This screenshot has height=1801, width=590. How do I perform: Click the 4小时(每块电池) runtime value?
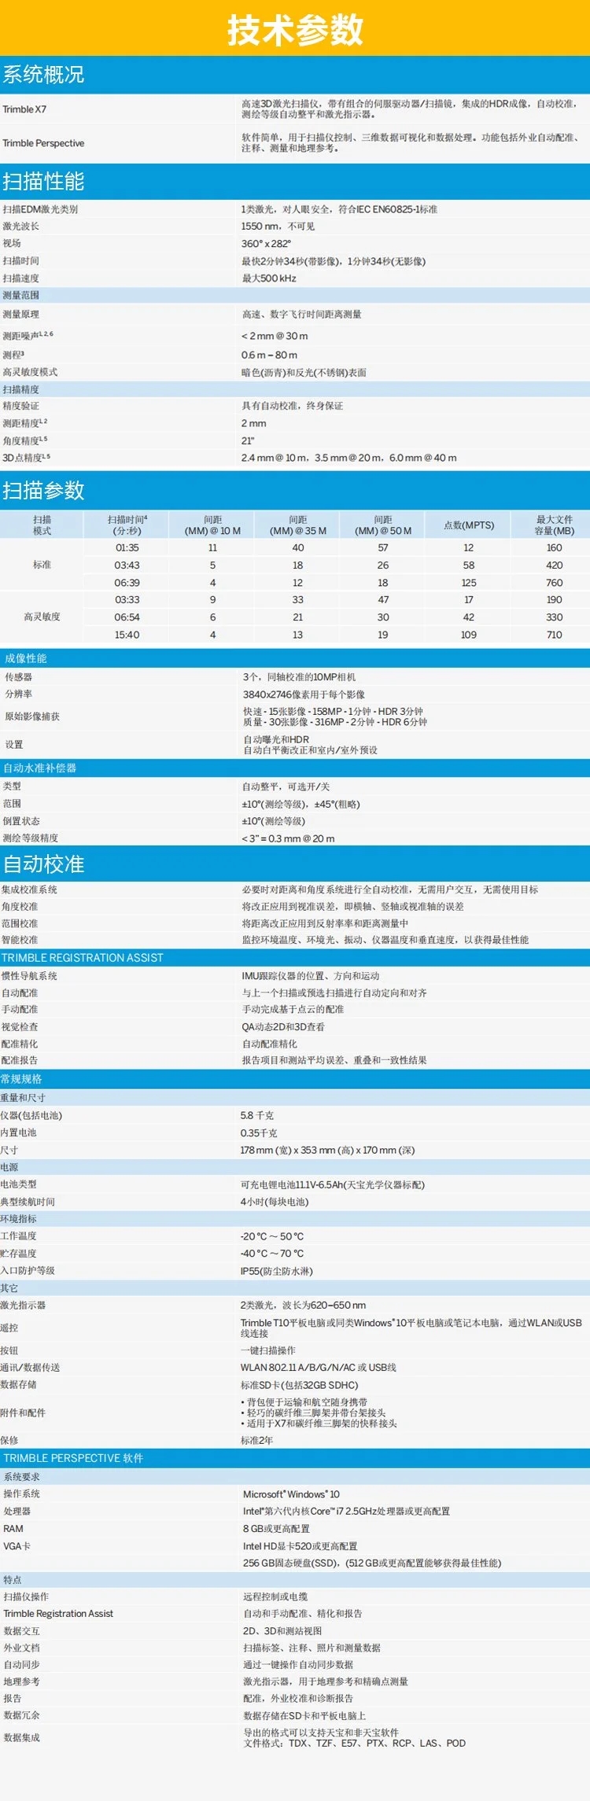click(x=275, y=1202)
